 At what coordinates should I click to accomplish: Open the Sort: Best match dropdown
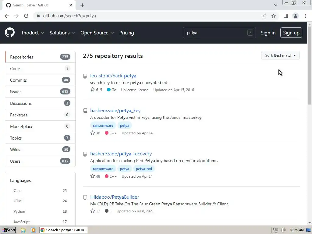pos(280,55)
